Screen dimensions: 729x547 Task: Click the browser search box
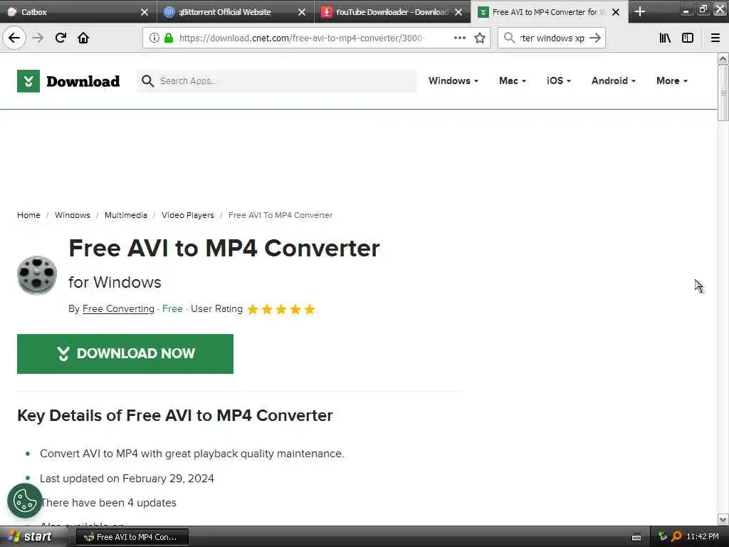coord(552,38)
